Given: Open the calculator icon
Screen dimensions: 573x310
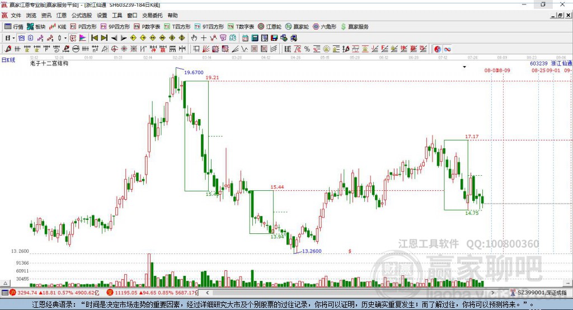Looking at the screenshot, I should [x=255, y=38].
